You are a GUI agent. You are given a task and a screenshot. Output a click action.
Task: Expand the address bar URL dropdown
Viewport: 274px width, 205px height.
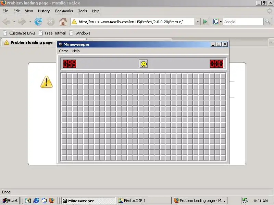pos(198,22)
